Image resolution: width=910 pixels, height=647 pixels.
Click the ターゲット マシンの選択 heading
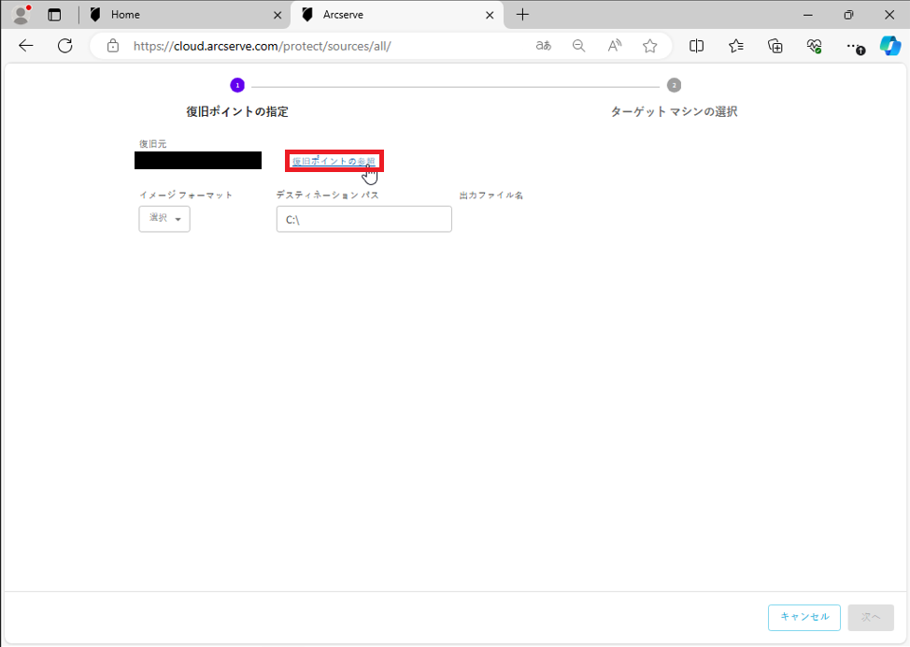[674, 111]
